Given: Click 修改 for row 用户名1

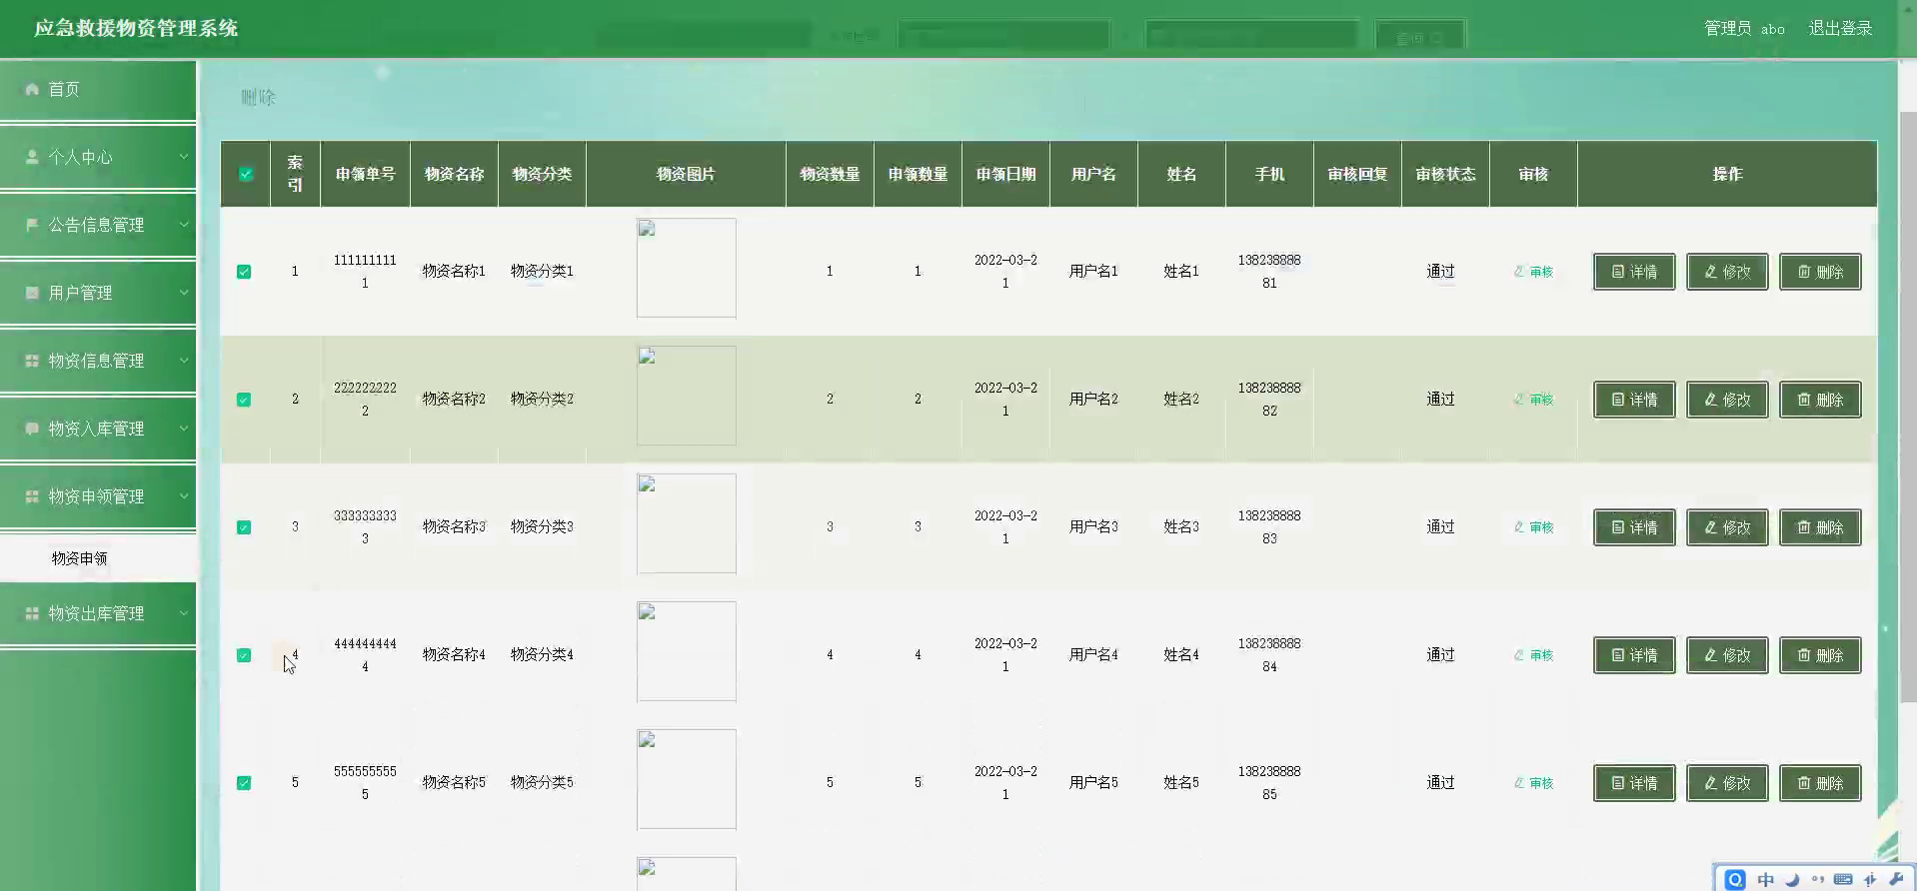Looking at the screenshot, I should 1727,272.
